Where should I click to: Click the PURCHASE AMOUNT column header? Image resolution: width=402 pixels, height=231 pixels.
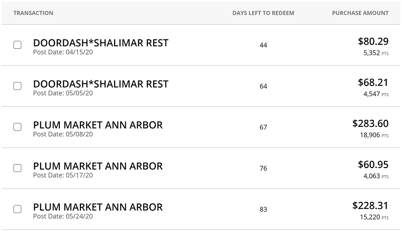[360, 13]
